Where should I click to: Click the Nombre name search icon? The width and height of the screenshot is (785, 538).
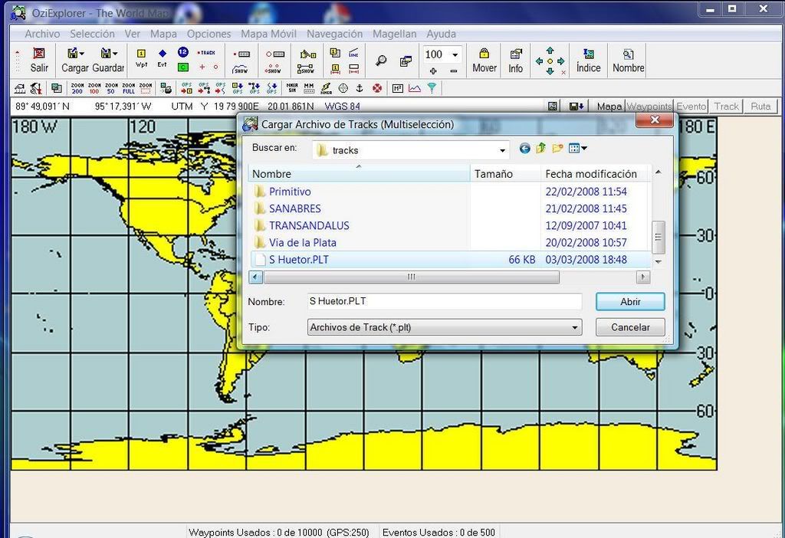click(x=629, y=61)
